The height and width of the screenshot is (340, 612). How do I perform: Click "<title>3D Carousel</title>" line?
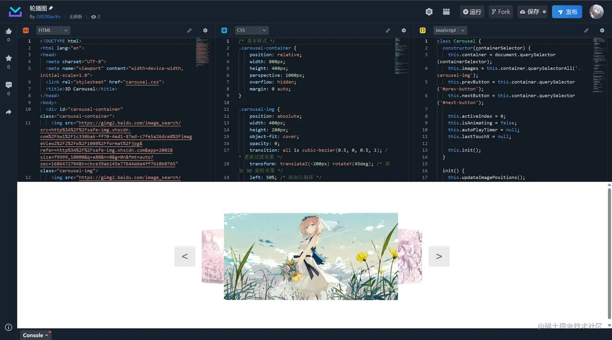click(x=81, y=89)
